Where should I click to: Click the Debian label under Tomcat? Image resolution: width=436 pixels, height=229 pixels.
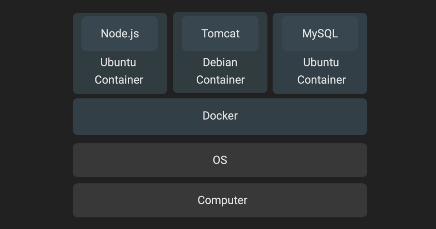220,62
